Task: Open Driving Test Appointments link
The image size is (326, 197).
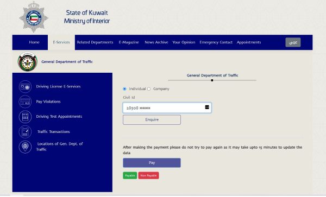Action: tap(59, 117)
